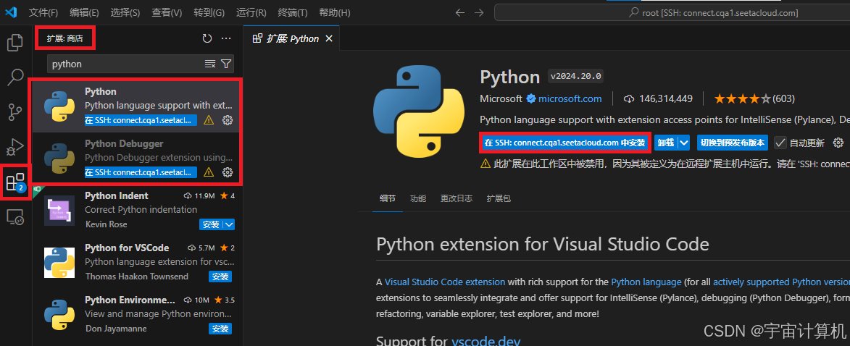Open Visual Studio Code extension link

tap(444, 282)
